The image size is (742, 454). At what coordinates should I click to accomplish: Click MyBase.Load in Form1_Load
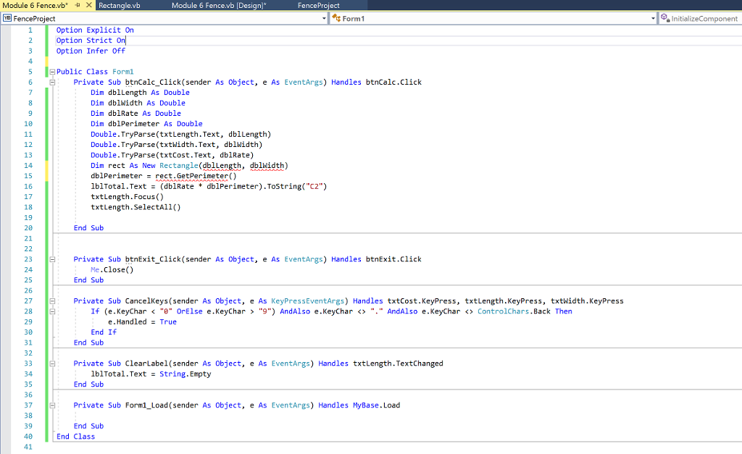(376, 405)
